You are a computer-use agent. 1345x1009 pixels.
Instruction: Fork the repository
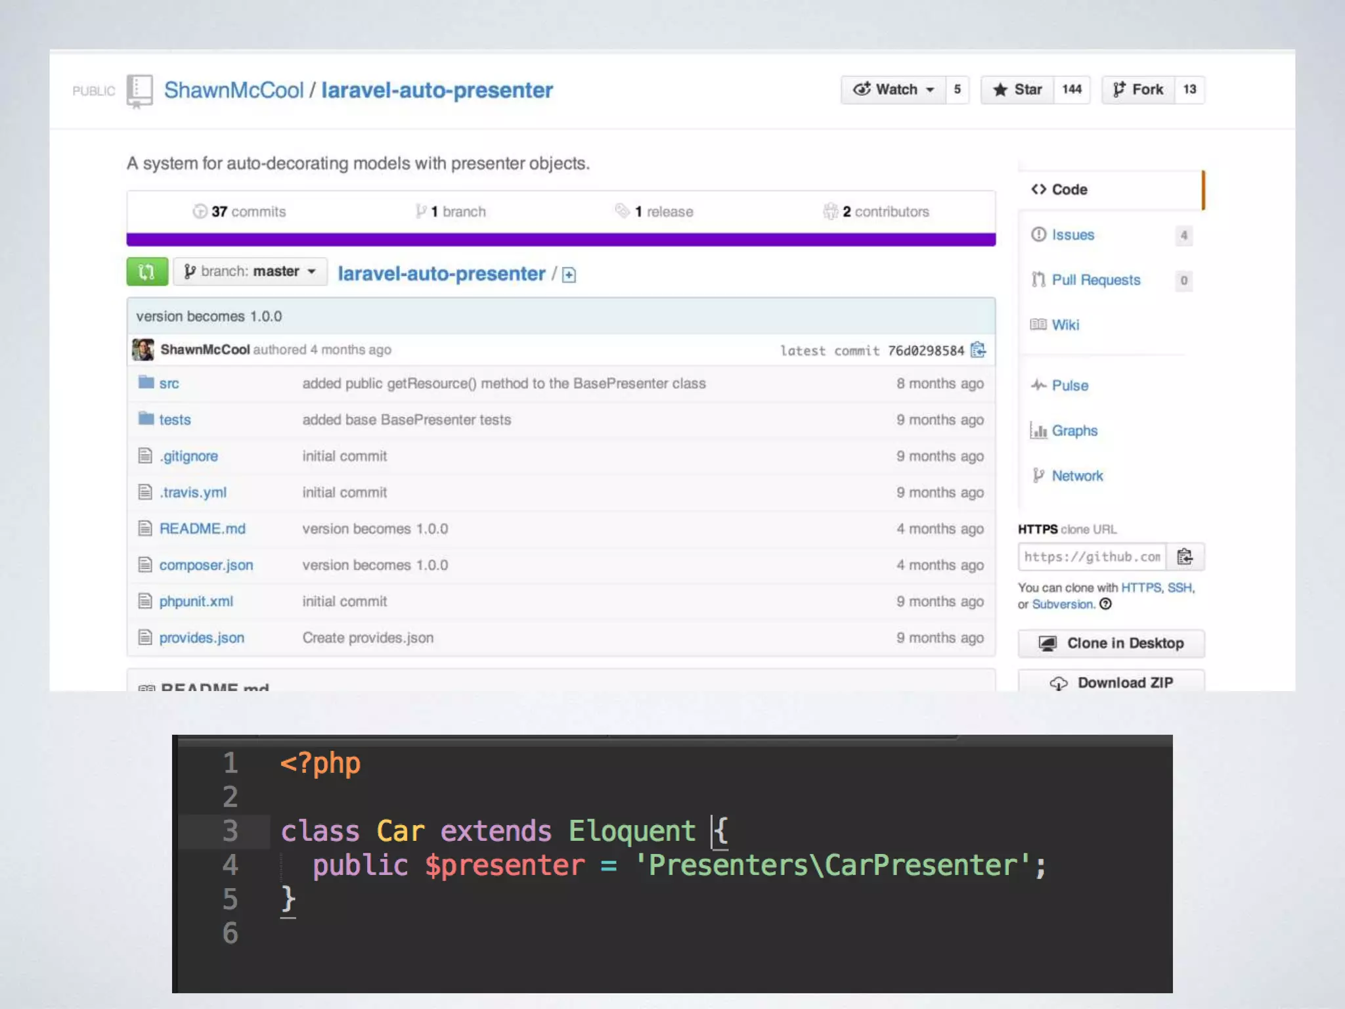point(1138,90)
